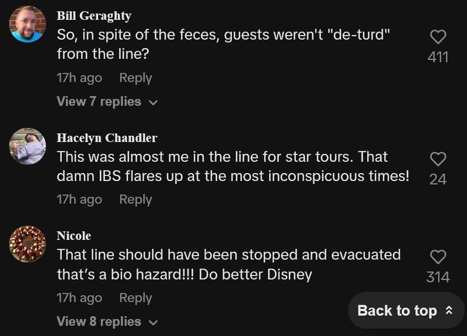Click the 17h ago timestamp on Nicole's comment

(79, 298)
